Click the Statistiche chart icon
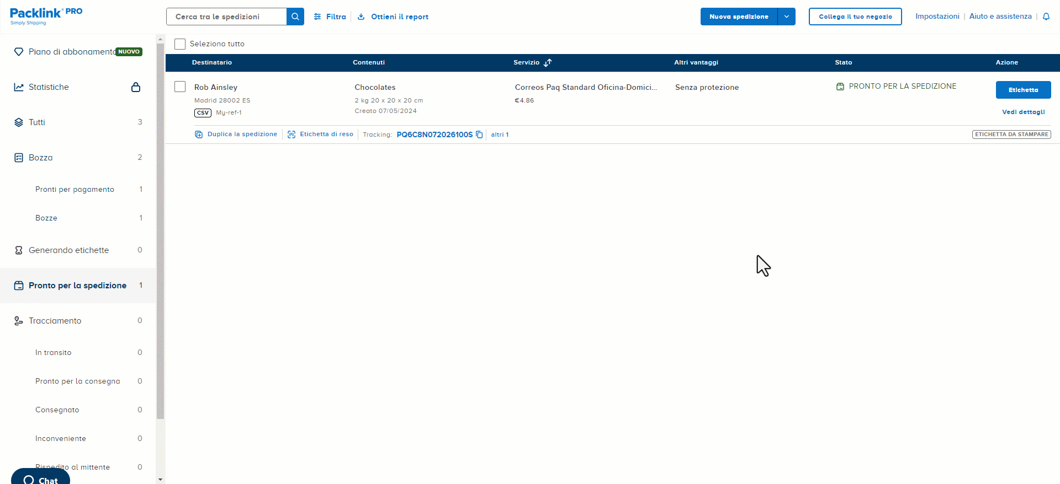Image resolution: width=1060 pixels, height=484 pixels. click(x=19, y=87)
